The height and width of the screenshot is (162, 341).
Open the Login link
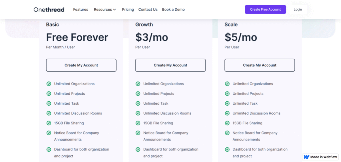pyautogui.click(x=298, y=10)
